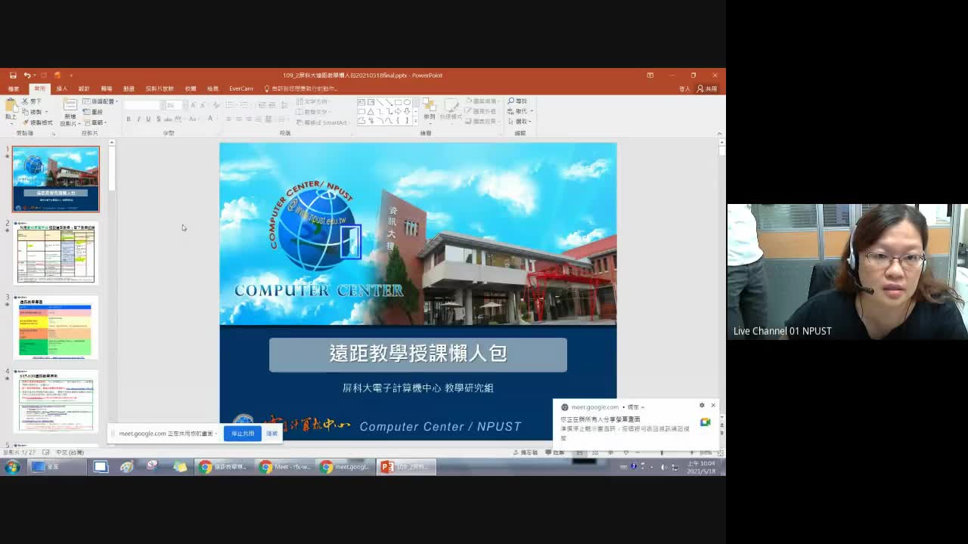The width and height of the screenshot is (968, 544).
Task: Open the 註解 comments button in status bar
Action: pyautogui.click(x=556, y=453)
